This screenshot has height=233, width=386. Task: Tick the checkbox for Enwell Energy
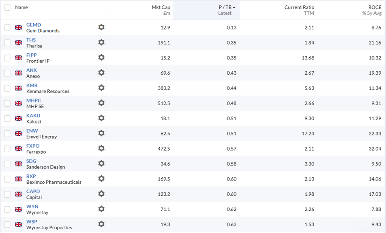click(x=7, y=134)
